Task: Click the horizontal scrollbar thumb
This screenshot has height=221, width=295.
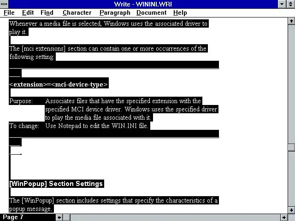Action: tap(66, 217)
